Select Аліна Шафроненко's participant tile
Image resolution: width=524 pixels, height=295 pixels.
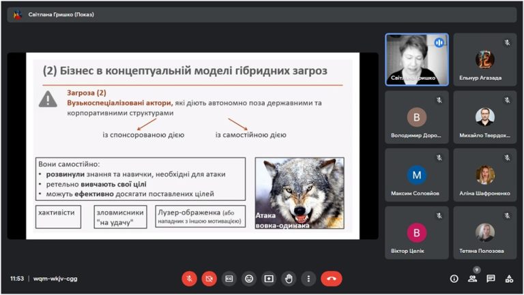click(485, 175)
